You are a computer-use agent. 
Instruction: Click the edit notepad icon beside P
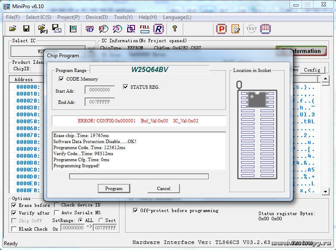tap(236, 29)
